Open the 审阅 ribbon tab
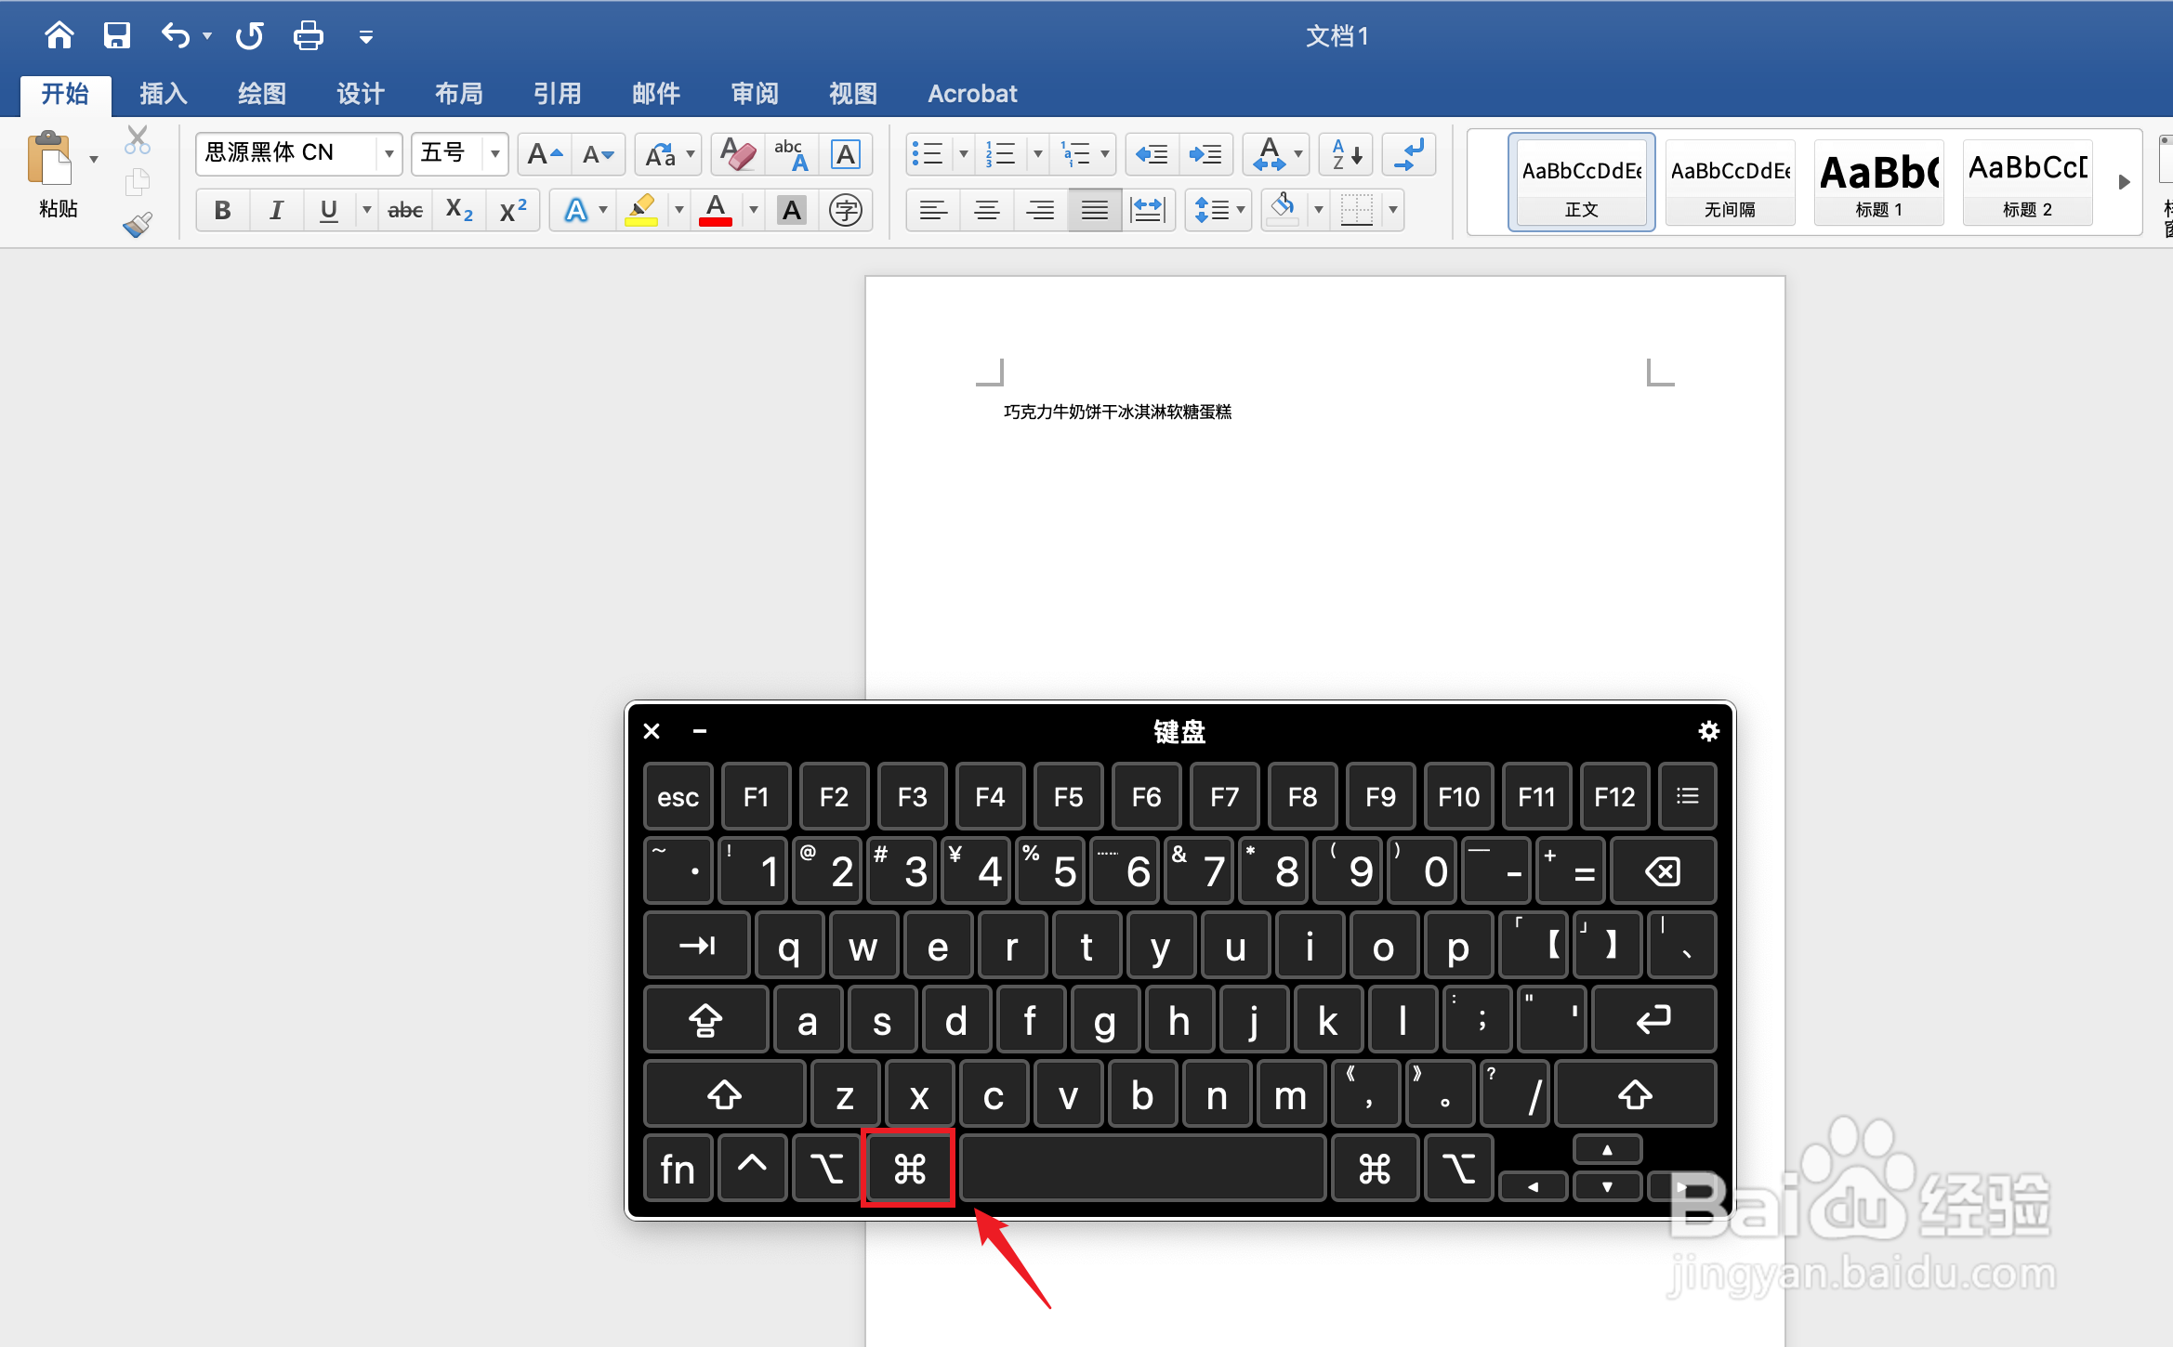 (x=755, y=94)
